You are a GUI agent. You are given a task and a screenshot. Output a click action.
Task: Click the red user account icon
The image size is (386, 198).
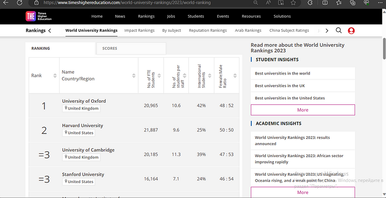click(x=351, y=31)
